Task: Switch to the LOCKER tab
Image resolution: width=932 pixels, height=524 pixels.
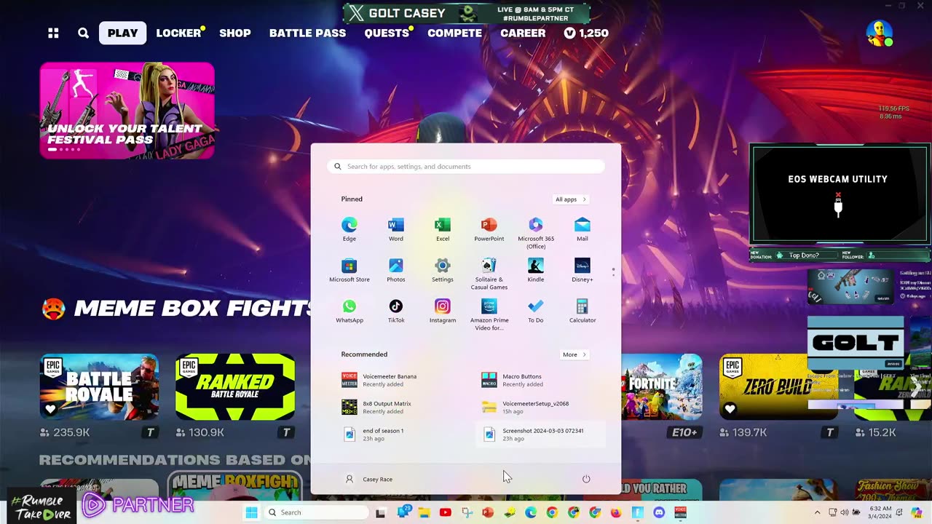Action: point(178,33)
